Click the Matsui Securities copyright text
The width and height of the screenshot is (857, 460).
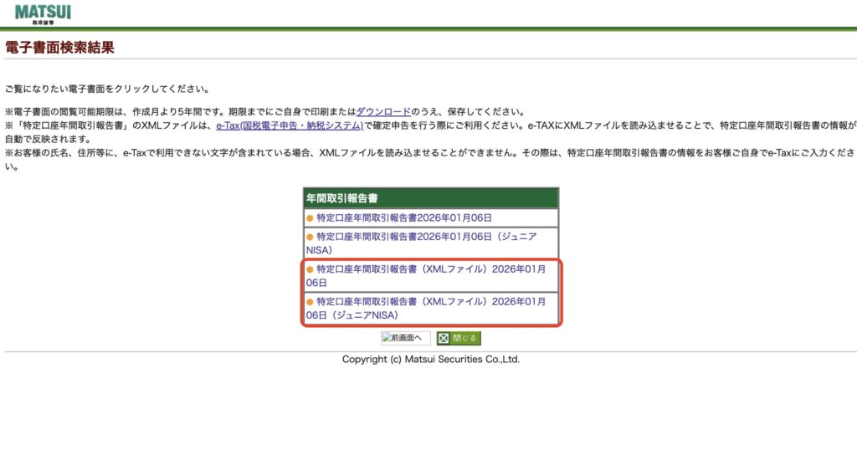(x=430, y=360)
